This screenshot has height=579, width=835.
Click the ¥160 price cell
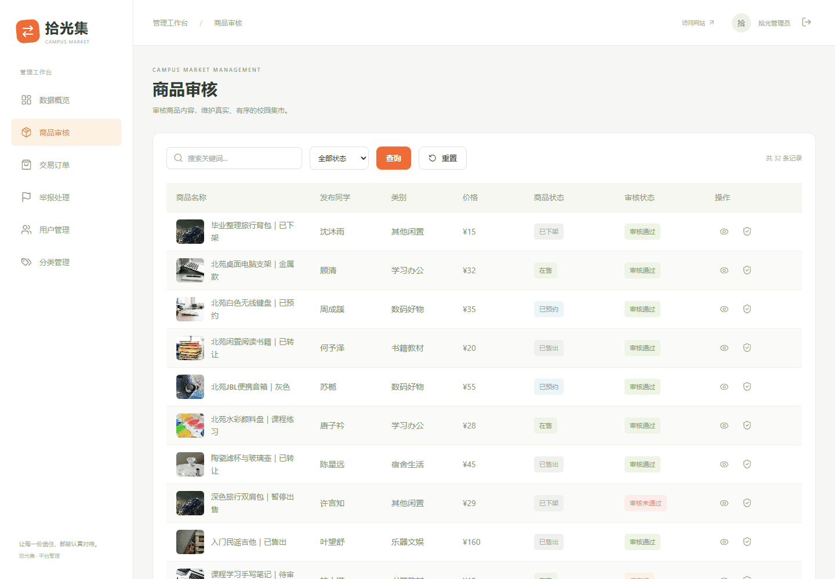click(471, 542)
